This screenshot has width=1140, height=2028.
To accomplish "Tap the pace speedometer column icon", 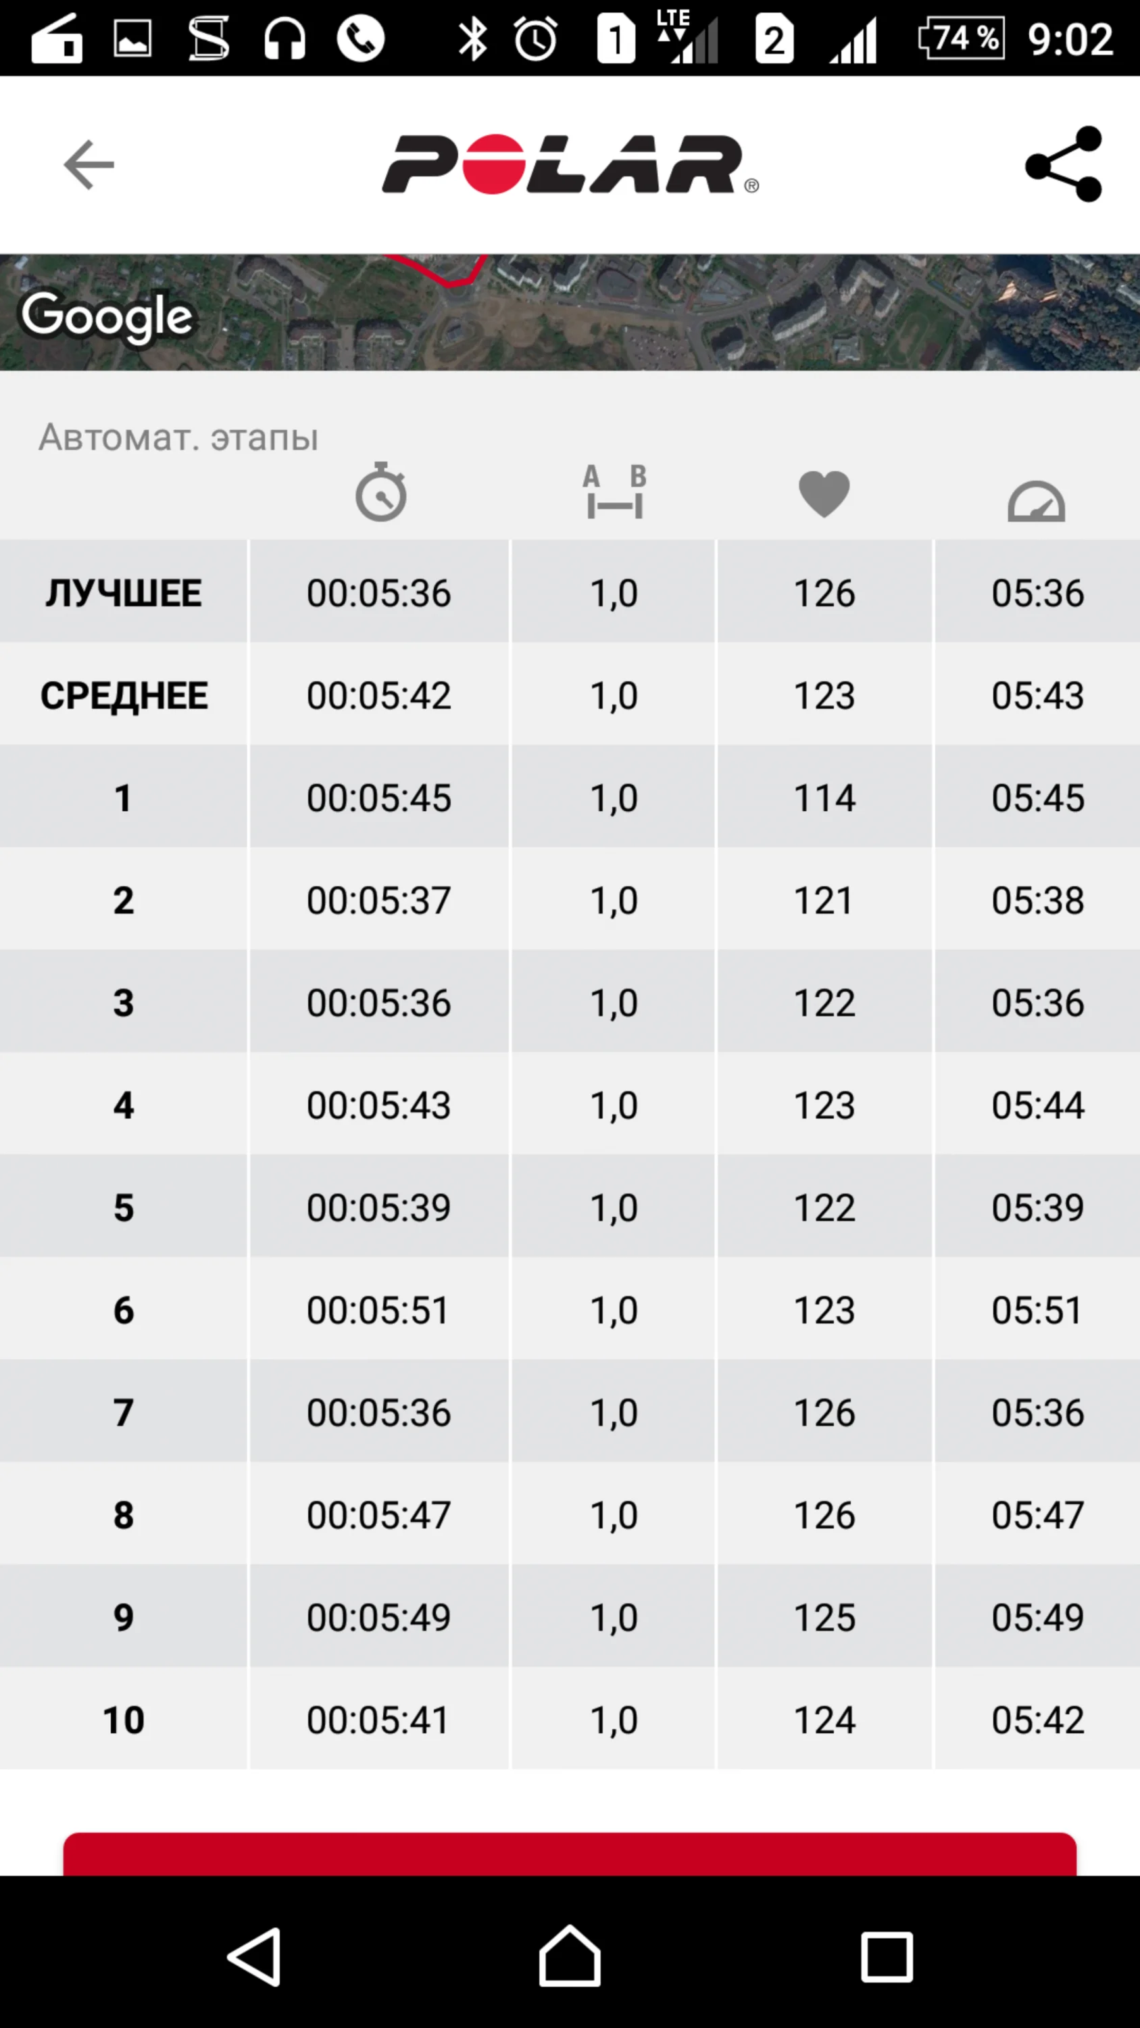I will [1036, 501].
